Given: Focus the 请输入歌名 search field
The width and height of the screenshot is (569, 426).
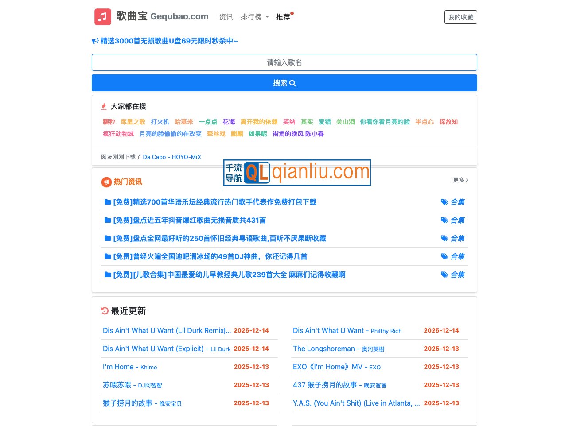Looking at the screenshot, I should tap(284, 62).
